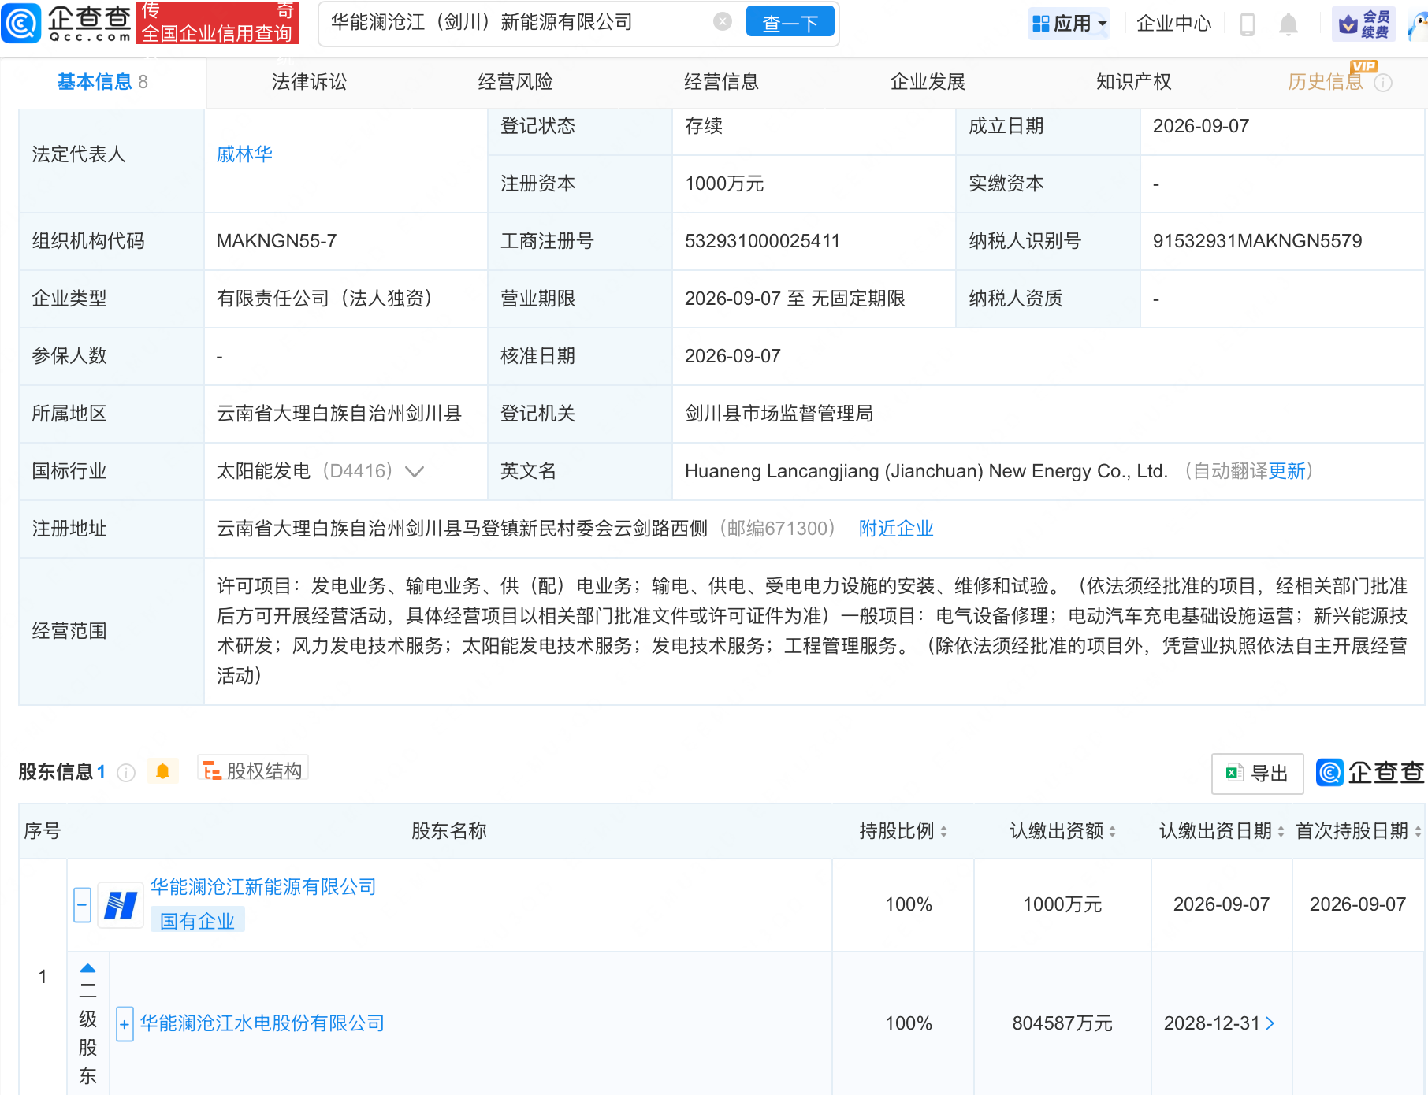Select registration number 532931000025411
This screenshot has width=1428, height=1095.
[762, 241]
